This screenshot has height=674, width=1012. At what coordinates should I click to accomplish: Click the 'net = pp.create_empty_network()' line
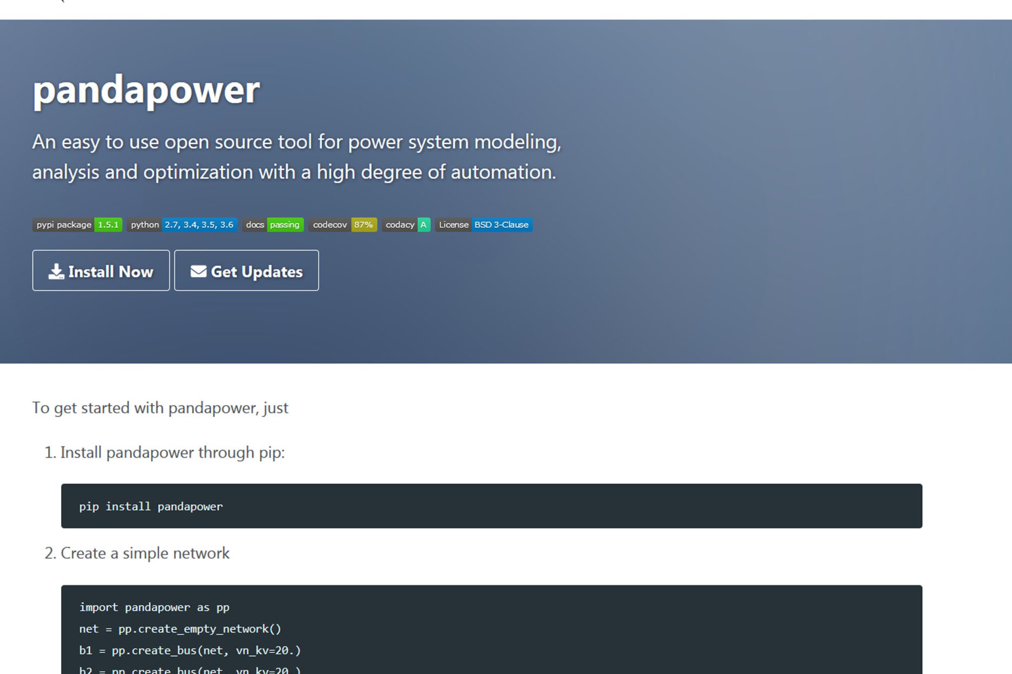pyautogui.click(x=180, y=629)
